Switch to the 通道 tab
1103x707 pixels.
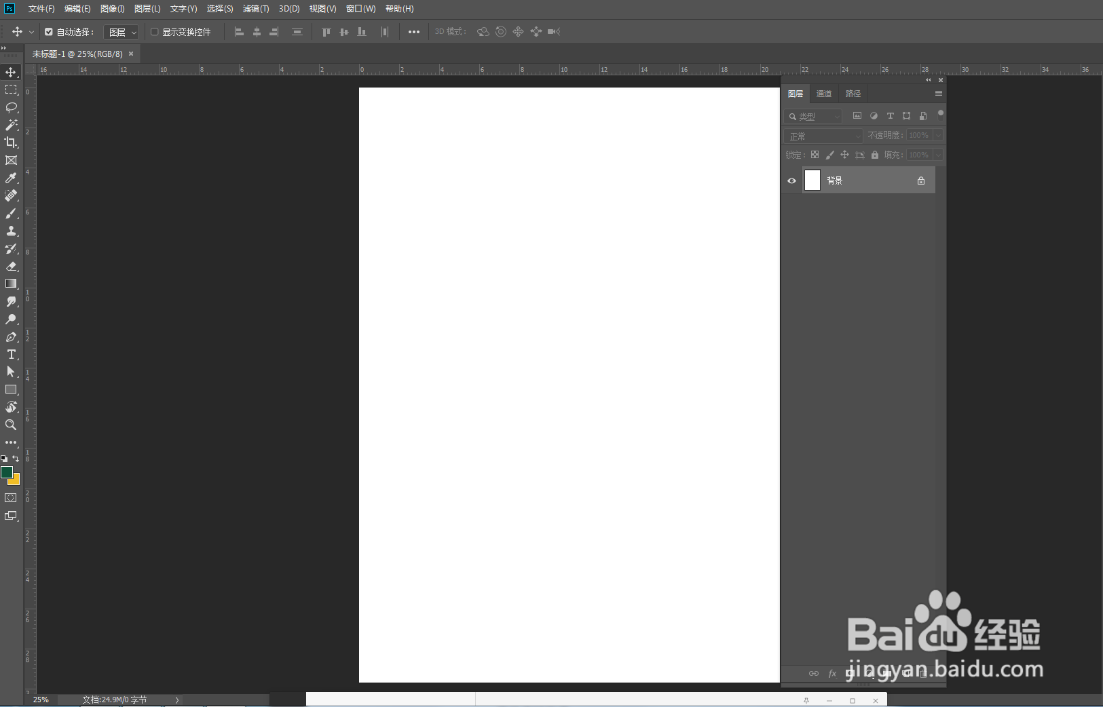click(824, 94)
